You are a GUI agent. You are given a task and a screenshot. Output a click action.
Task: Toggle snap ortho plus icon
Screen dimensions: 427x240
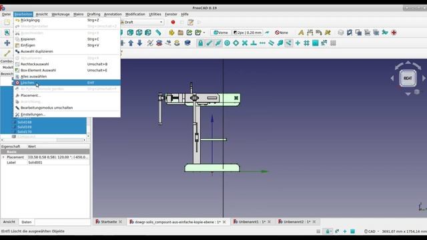coord(298,43)
